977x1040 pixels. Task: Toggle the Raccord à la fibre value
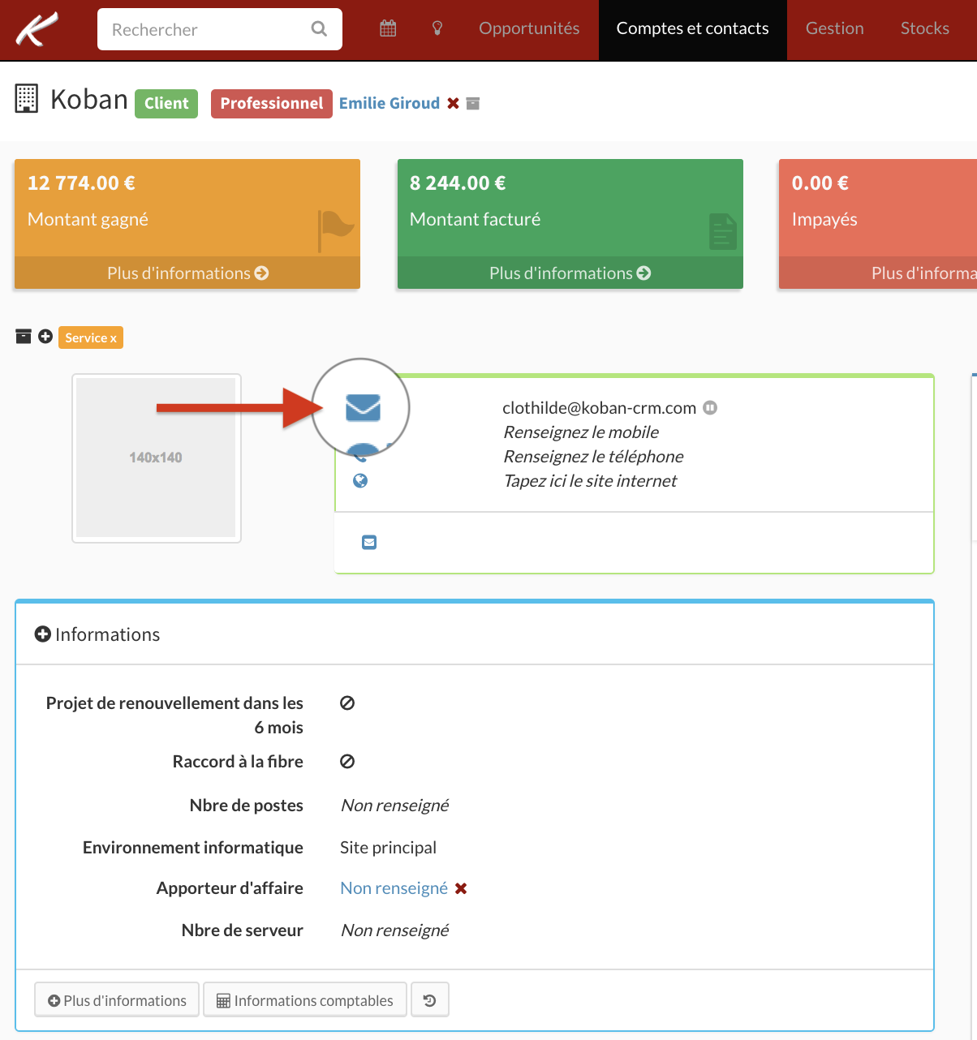[x=347, y=762]
